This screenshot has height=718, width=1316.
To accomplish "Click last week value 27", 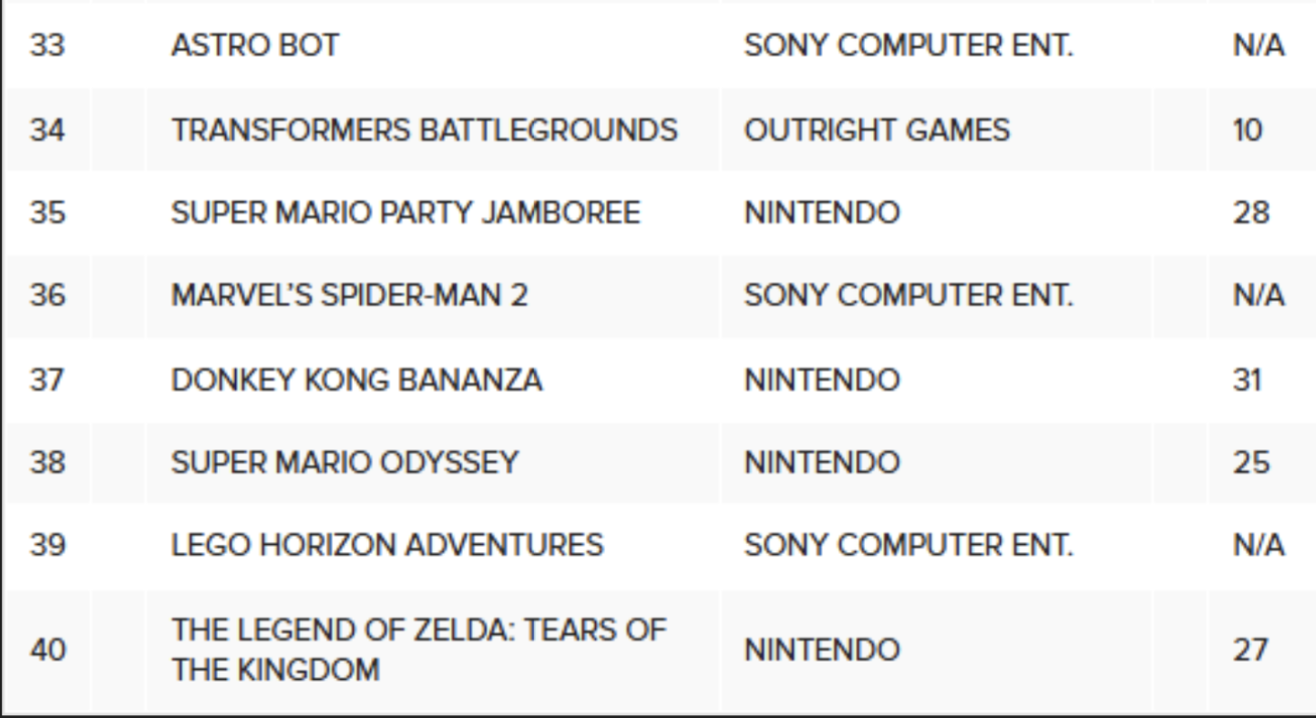I will point(1250,650).
